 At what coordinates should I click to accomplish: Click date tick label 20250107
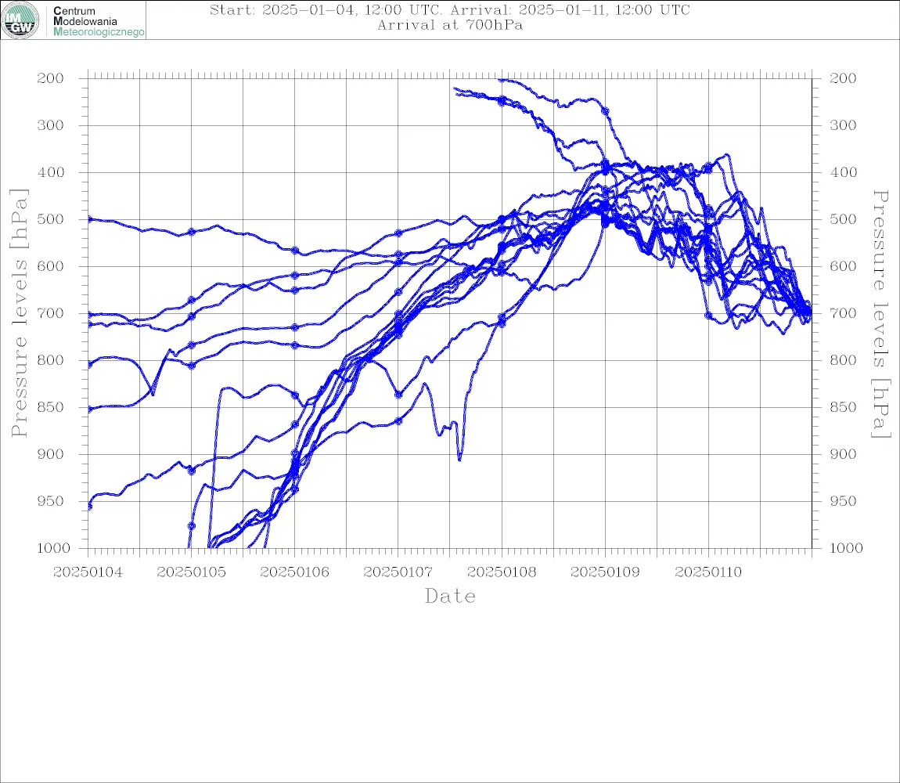(398, 572)
